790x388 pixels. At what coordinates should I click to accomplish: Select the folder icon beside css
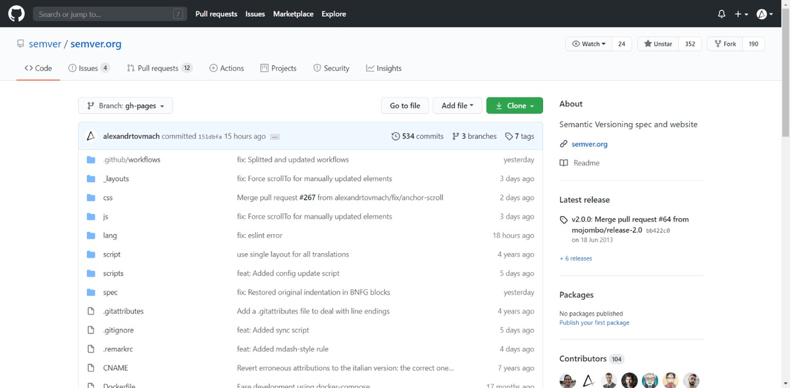92,198
